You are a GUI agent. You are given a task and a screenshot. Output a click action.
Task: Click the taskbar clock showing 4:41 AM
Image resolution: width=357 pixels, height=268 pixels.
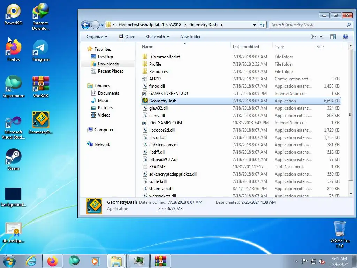click(x=339, y=261)
